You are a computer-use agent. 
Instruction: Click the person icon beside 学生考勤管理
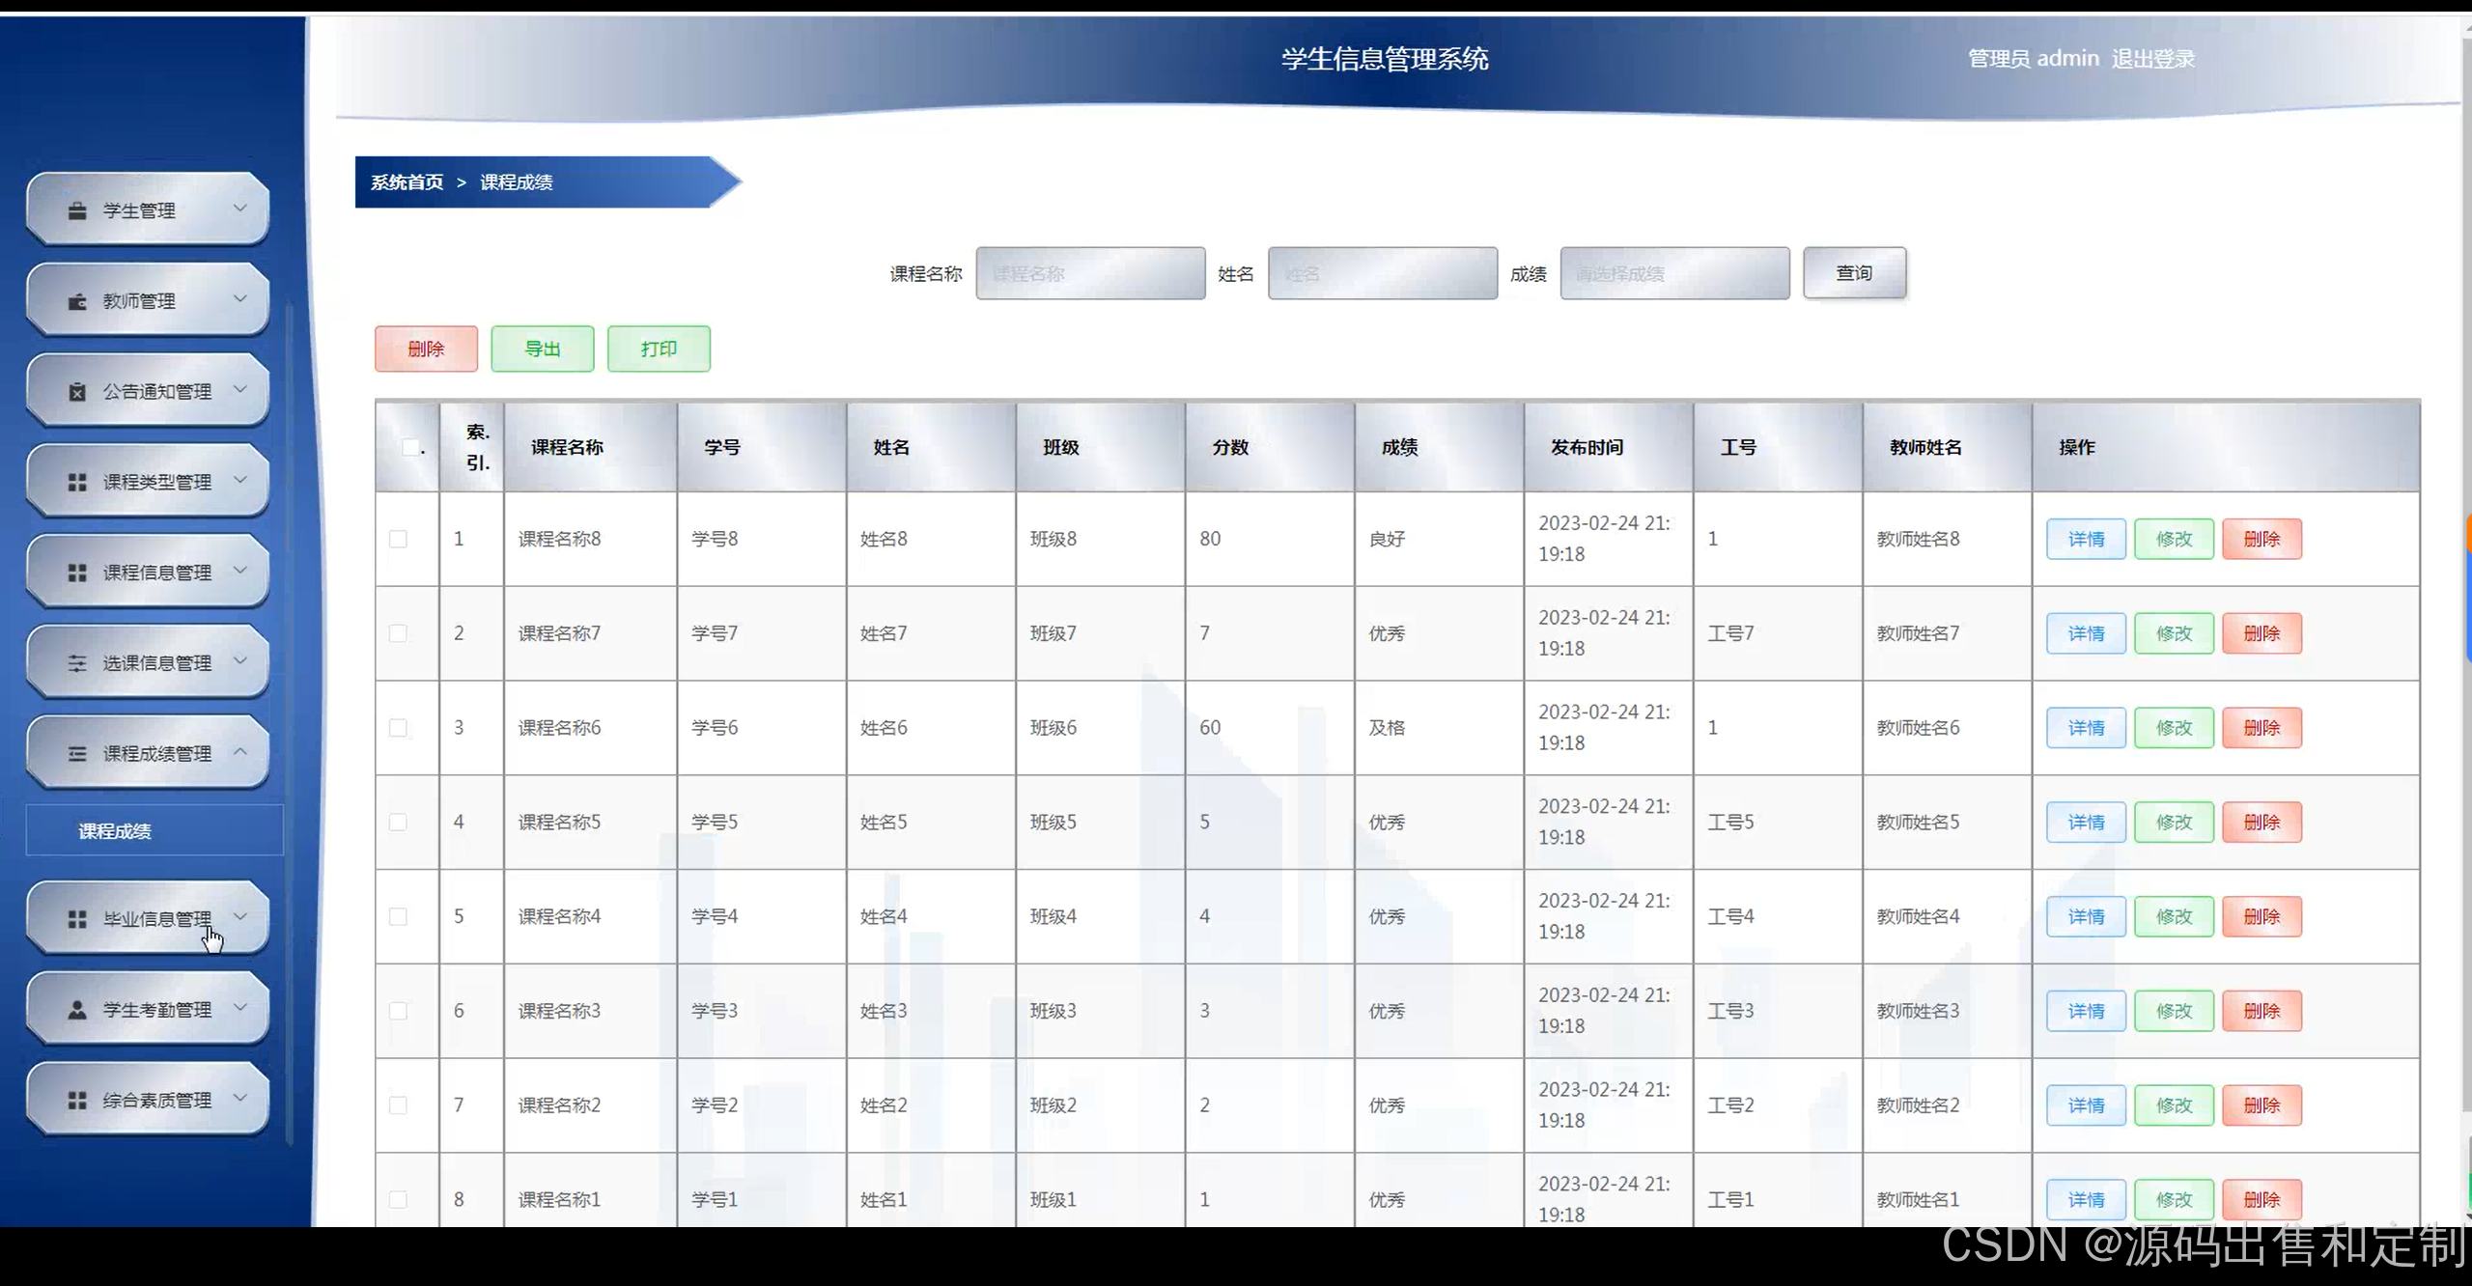(x=77, y=1010)
